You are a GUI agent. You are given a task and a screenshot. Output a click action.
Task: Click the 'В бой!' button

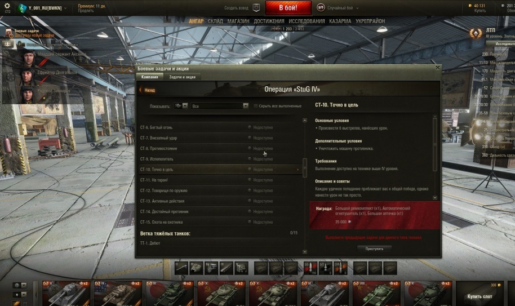[x=288, y=8]
